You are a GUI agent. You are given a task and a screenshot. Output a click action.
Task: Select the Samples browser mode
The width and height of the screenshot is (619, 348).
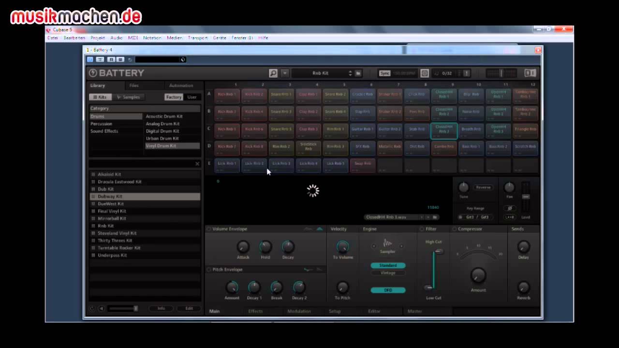coord(128,97)
